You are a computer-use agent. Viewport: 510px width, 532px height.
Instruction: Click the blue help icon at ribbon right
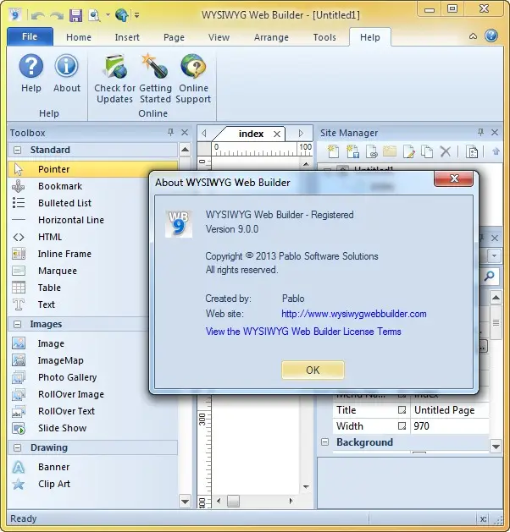click(491, 36)
